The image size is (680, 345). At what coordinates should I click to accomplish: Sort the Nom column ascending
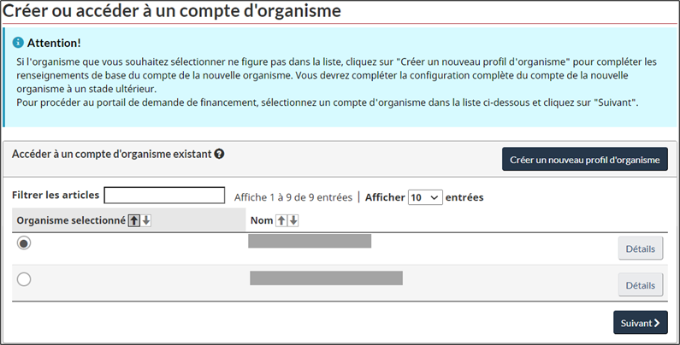[281, 220]
